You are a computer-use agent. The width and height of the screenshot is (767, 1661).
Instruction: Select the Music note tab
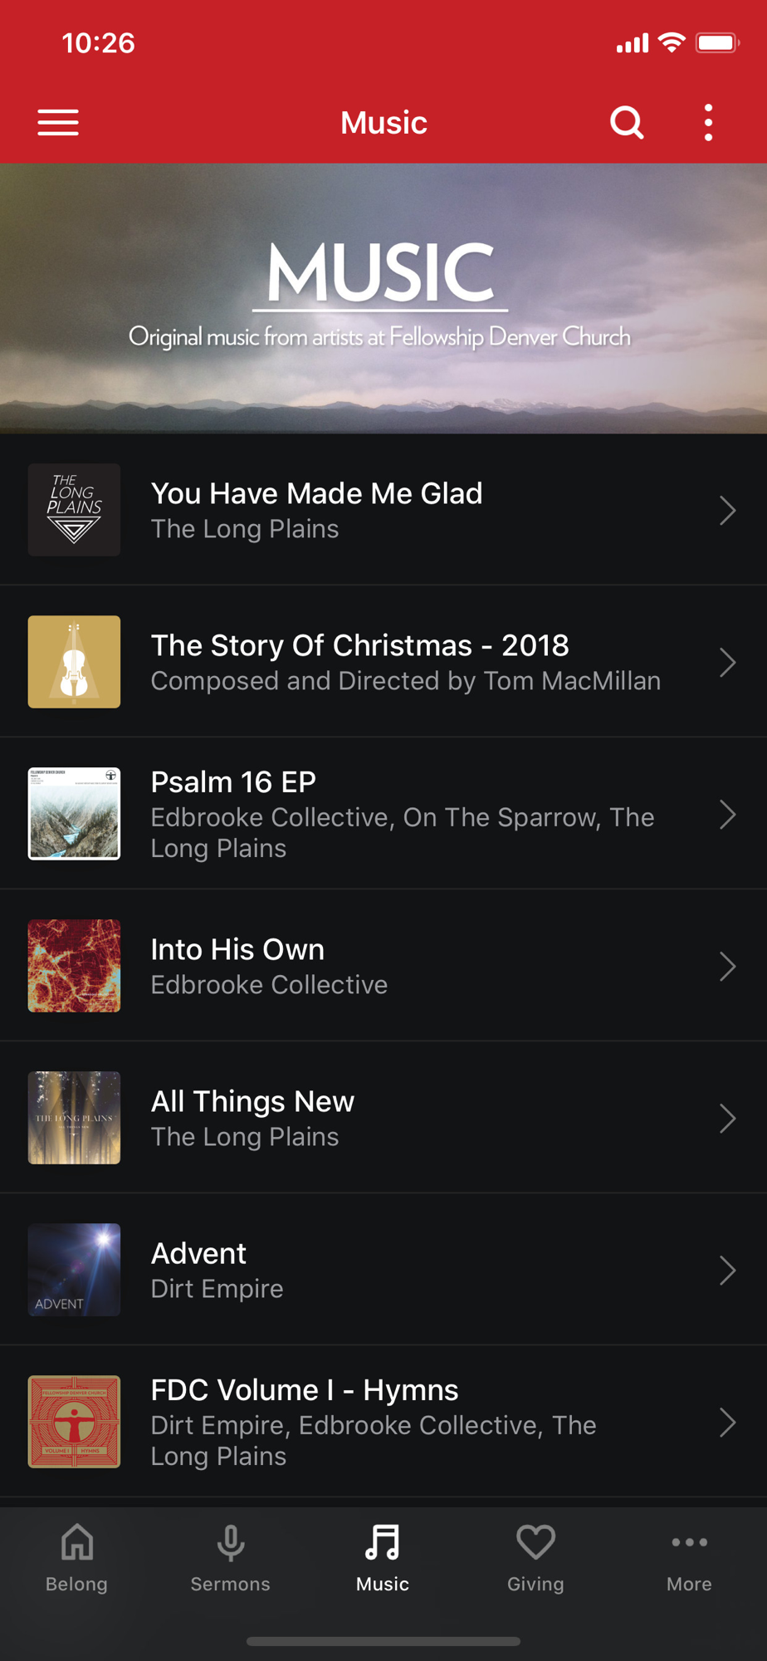click(x=383, y=1543)
